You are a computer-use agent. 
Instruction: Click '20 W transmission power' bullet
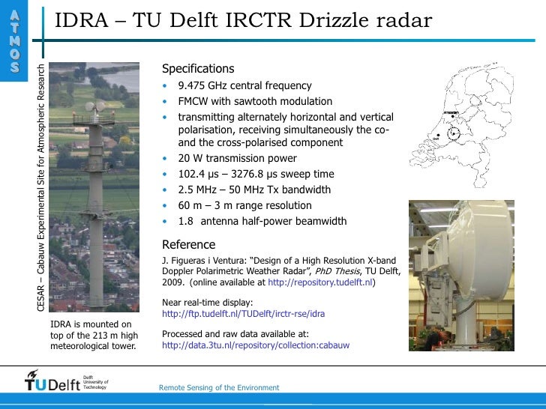tap(238, 158)
